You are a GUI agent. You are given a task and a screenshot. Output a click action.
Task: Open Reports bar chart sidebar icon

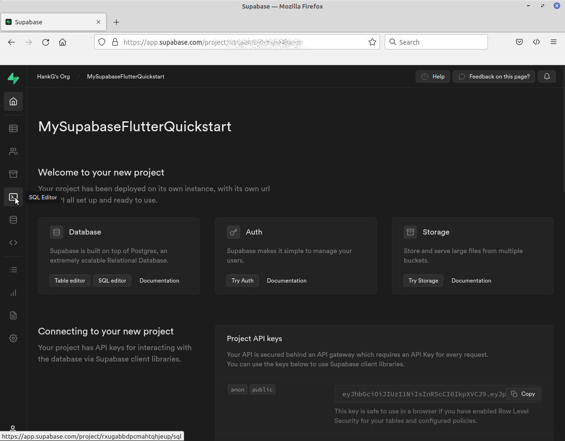[x=13, y=293]
